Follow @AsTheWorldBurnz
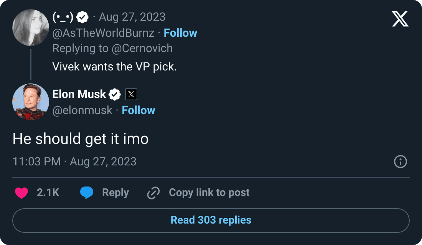 coord(180,33)
